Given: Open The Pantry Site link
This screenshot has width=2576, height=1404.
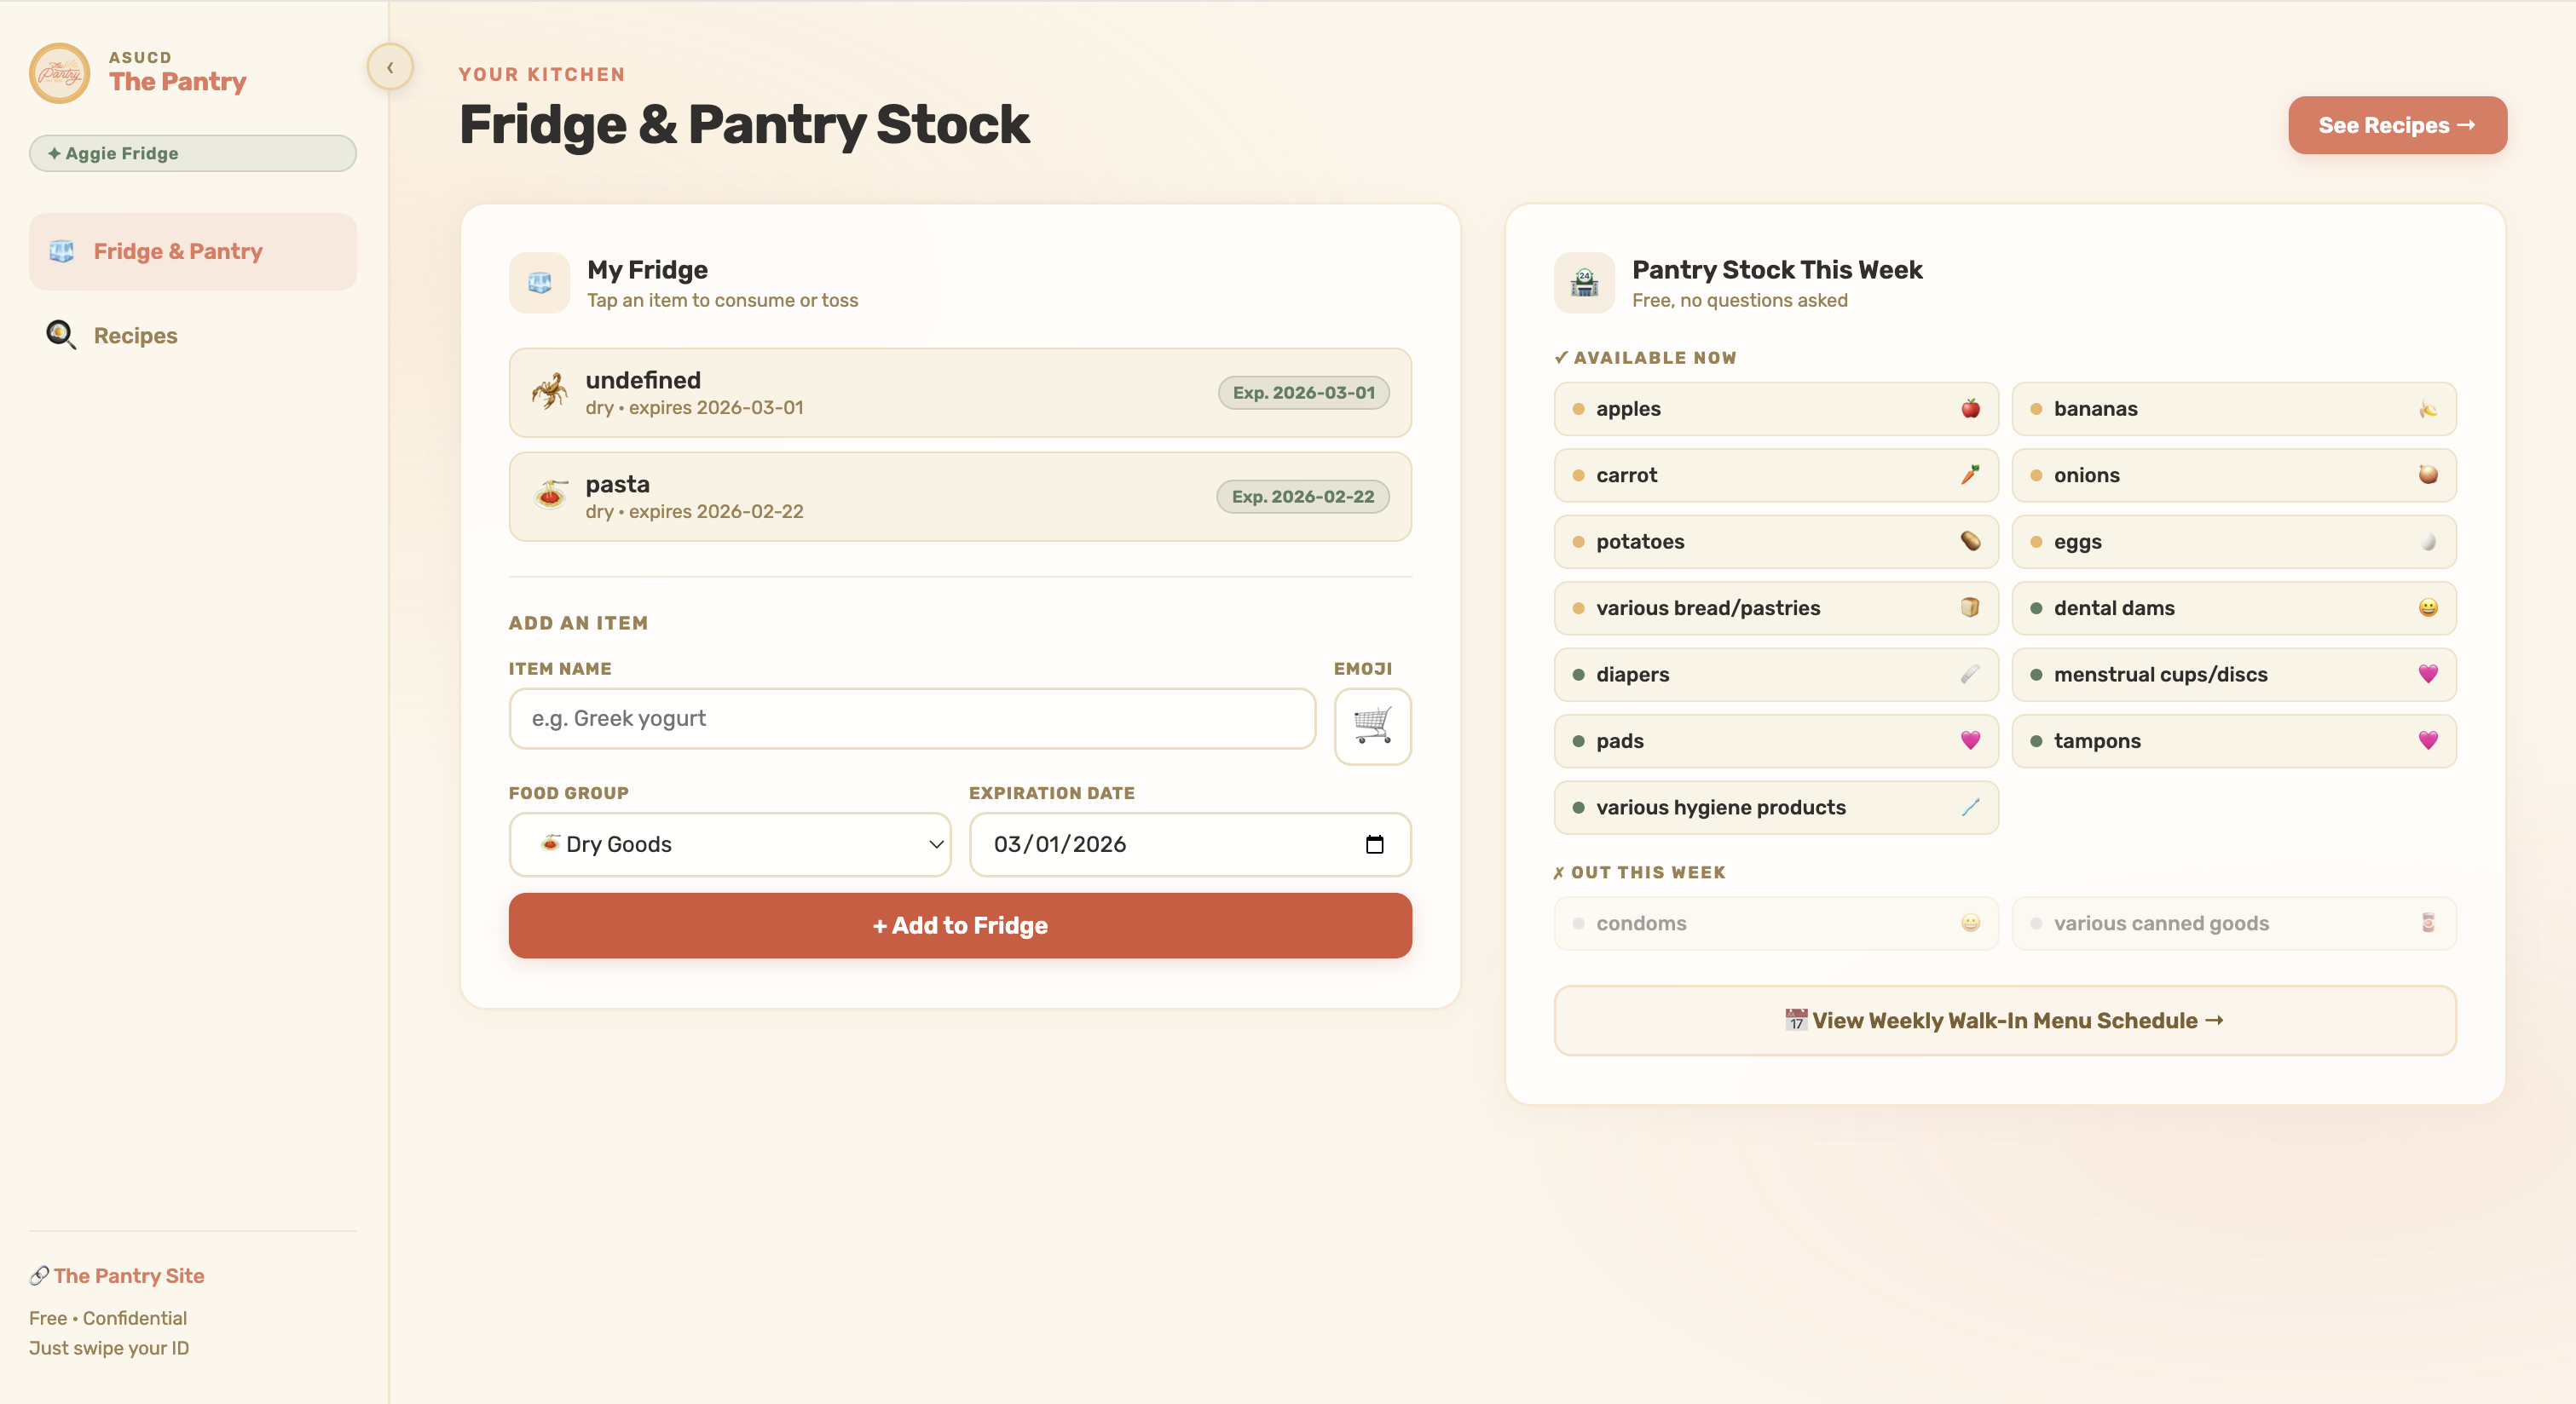Looking at the screenshot, I should 128,1275.
